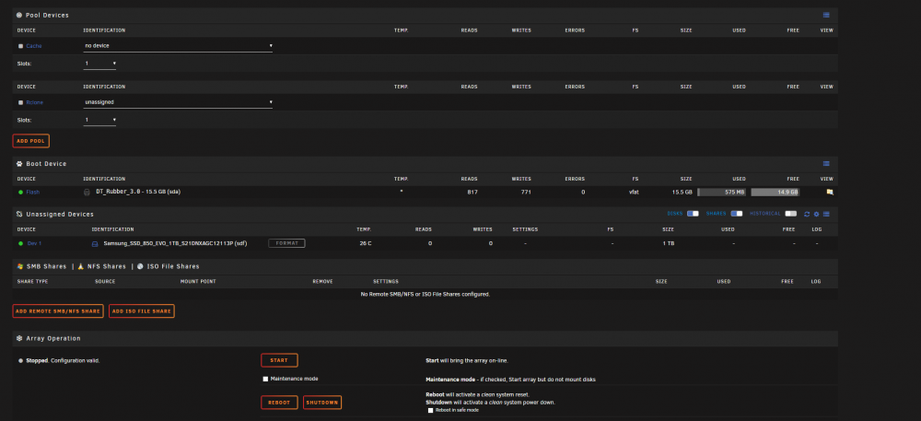This screenshot has width=921, height=421.
Task: Browse Flash contents via the folder icon
Action: 830,192
